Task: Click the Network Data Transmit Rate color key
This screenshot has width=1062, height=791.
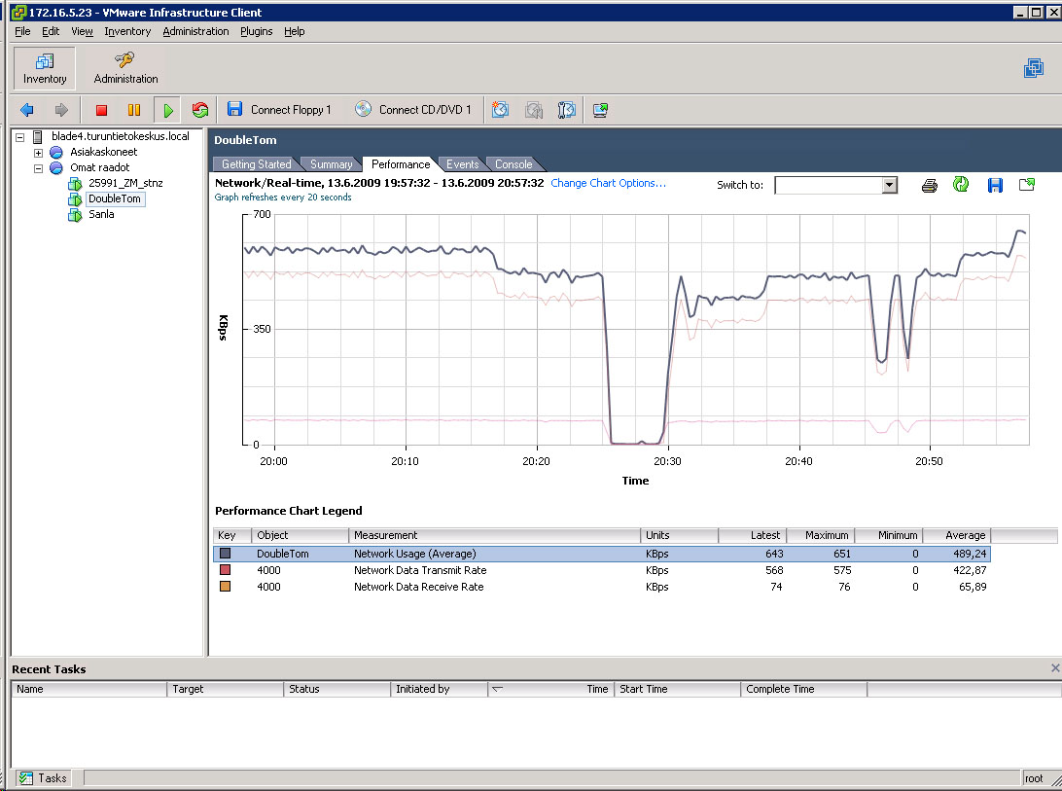Action: (x=226, y=570)
